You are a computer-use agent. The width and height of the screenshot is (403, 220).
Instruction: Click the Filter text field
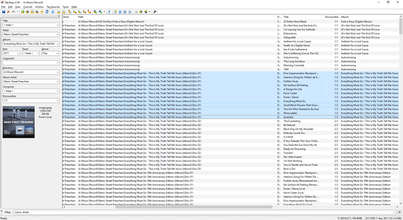(204, 212)
